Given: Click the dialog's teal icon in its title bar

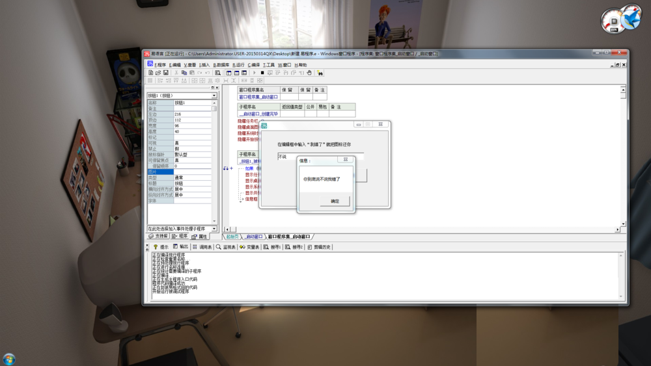Looking at the screenshot, I should pos(264,125).
